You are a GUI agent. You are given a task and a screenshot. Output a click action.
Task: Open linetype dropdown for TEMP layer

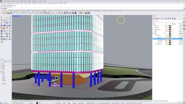(x=181, y=31)
